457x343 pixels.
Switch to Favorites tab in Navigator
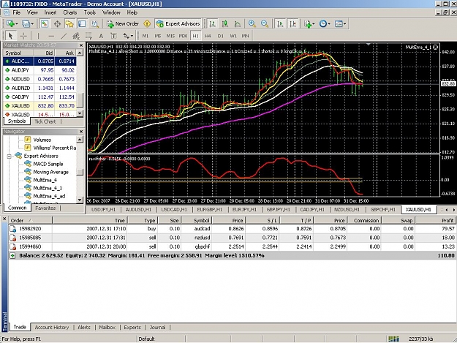pyautogui.click(x=45, y=208)
